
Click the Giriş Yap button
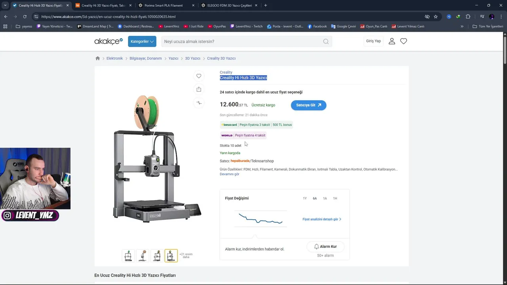coord(374,41)
